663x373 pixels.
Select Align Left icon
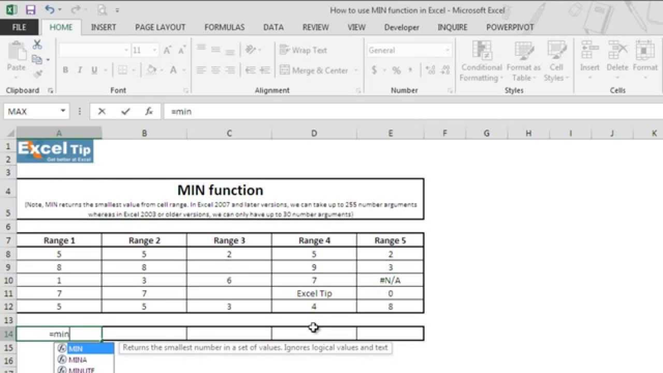pyautogui.click(x=201, y=70)
